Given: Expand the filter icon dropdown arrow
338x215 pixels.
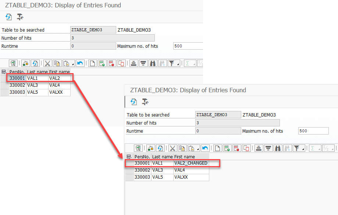Looking at the screenshot, I should pyautogui.click(x=303, y=149).
